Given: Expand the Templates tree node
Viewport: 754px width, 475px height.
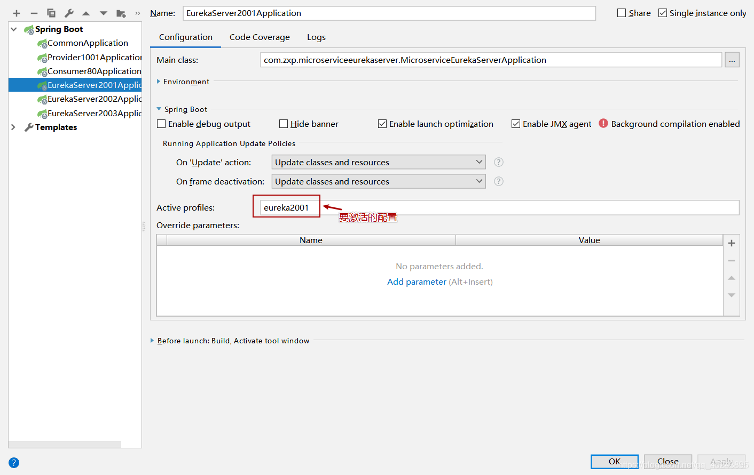Looking at the screenshot, I should (x=14, y=127).
